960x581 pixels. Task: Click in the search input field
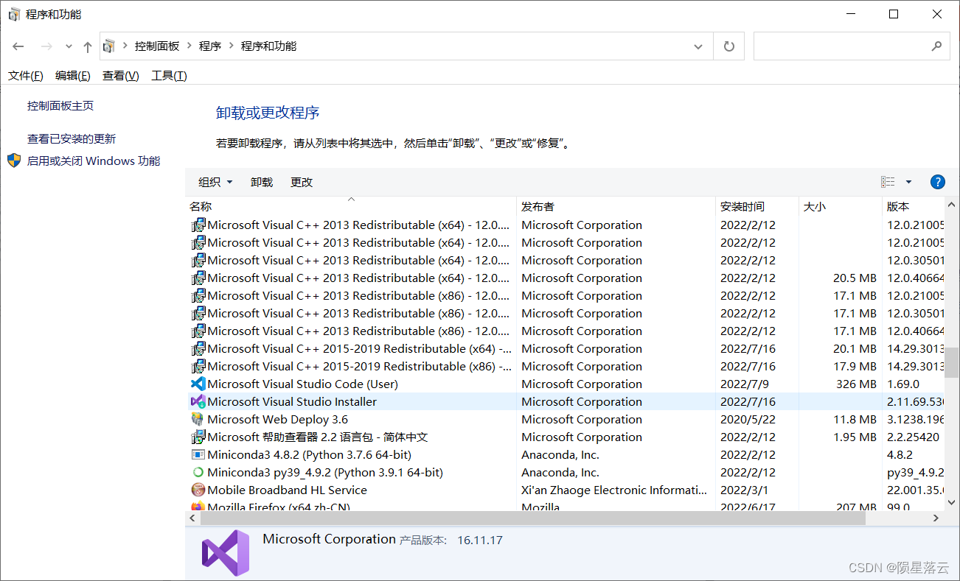tap(841, 46)
